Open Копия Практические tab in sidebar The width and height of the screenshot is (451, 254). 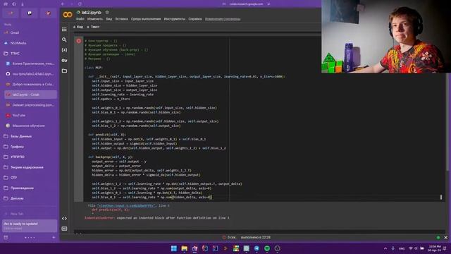(30, 64)
